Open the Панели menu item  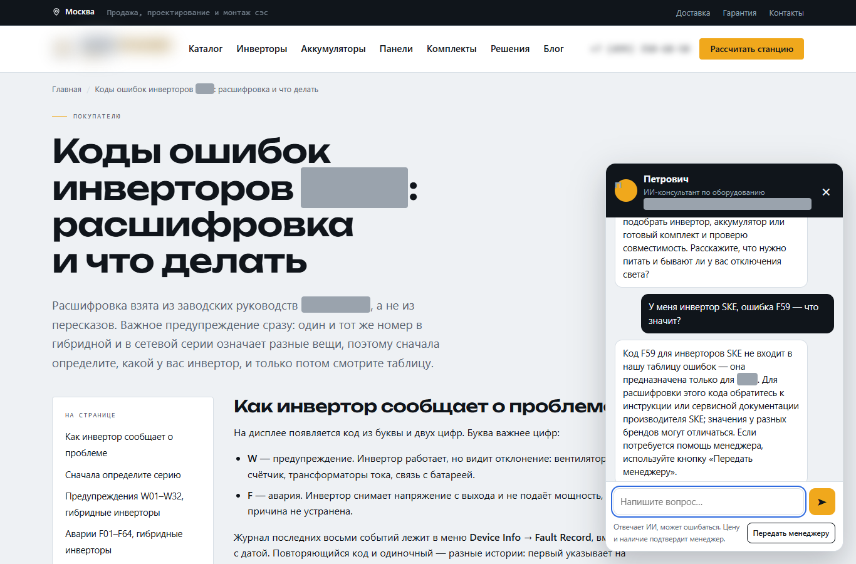[x=396, y=49]
